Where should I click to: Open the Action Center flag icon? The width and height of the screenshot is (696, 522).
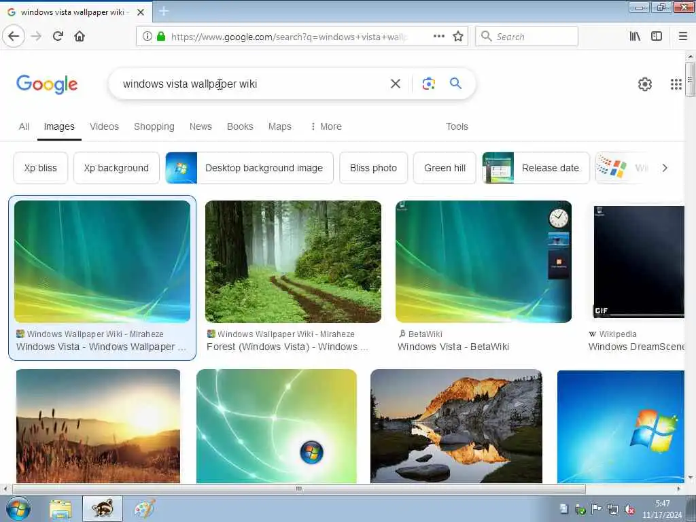click(x=596, y=509)
